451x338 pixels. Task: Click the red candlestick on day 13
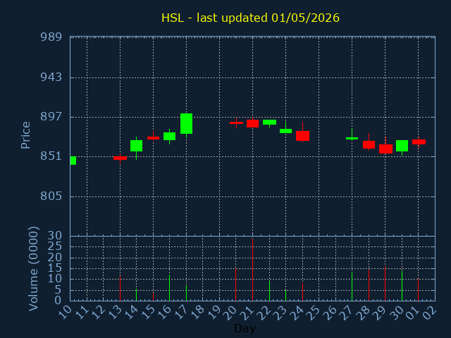point(120,158)
